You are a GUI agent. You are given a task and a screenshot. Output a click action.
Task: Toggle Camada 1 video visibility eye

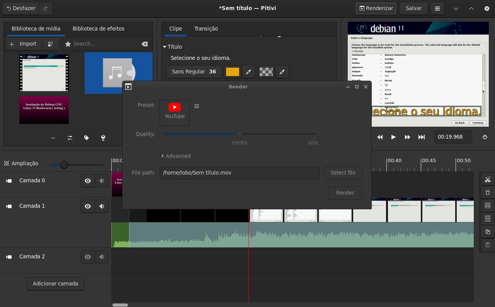88,206
